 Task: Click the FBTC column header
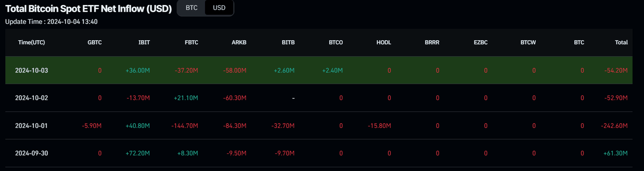(x=191, y=42)
